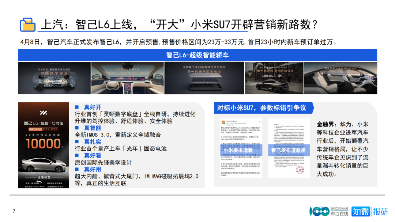This screenshot has height=222, width=395.
Task: Click text about 灵蜥数字底盘 全栈自研
Action: [135, 117]
